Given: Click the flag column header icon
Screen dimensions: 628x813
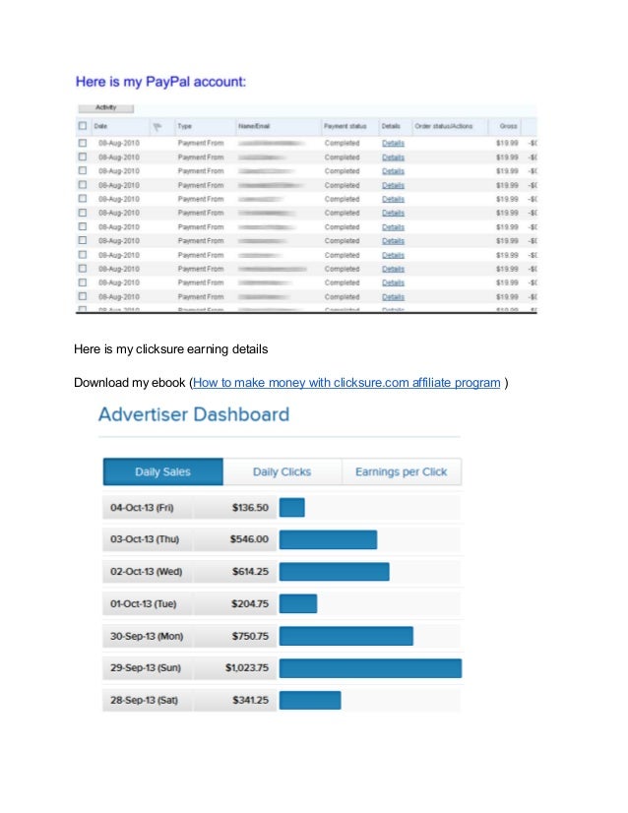Looking at the screenshot, I should pyautogui.click(x=157, y=126).
